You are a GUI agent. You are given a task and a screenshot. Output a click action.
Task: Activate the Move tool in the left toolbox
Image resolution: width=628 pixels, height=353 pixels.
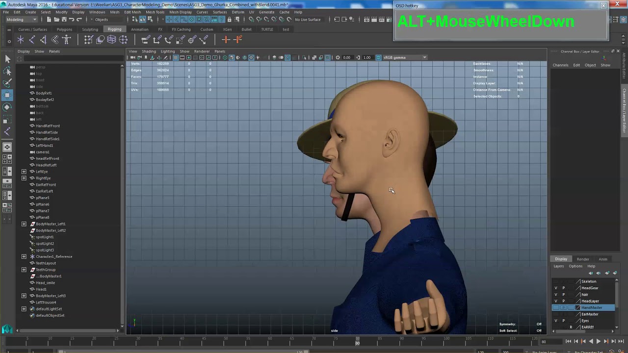coord(7,95)
